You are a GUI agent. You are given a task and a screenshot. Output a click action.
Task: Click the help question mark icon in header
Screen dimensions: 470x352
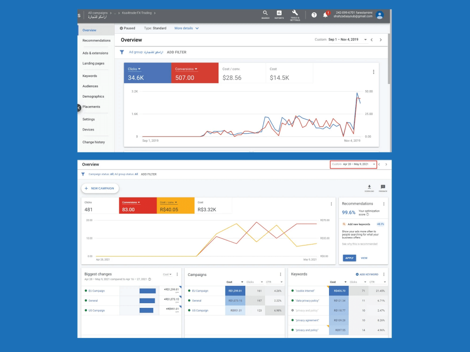314,15
